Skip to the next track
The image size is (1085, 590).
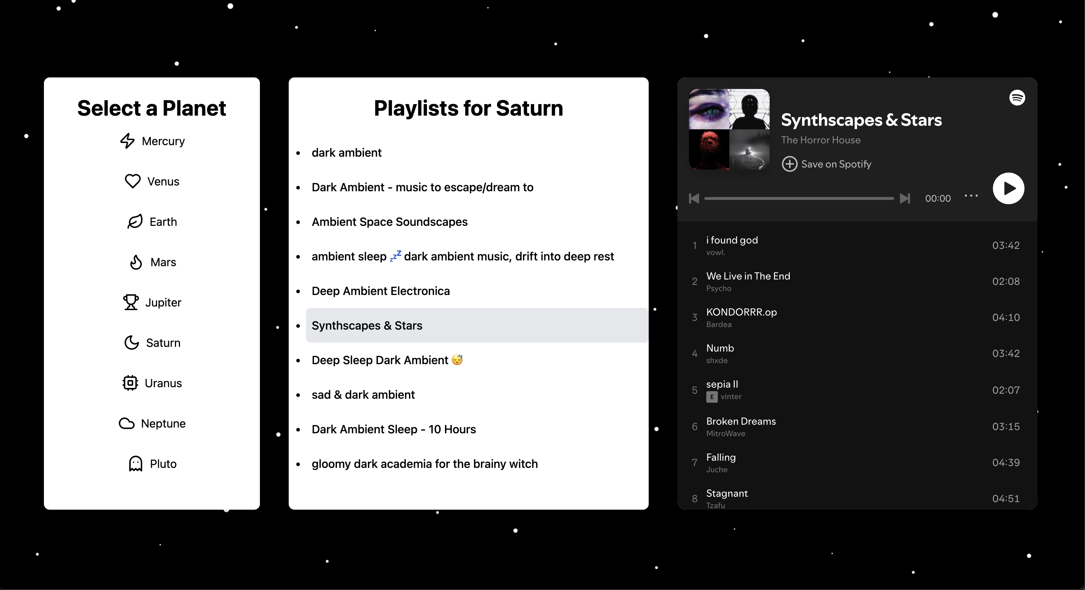coord(905,198)
